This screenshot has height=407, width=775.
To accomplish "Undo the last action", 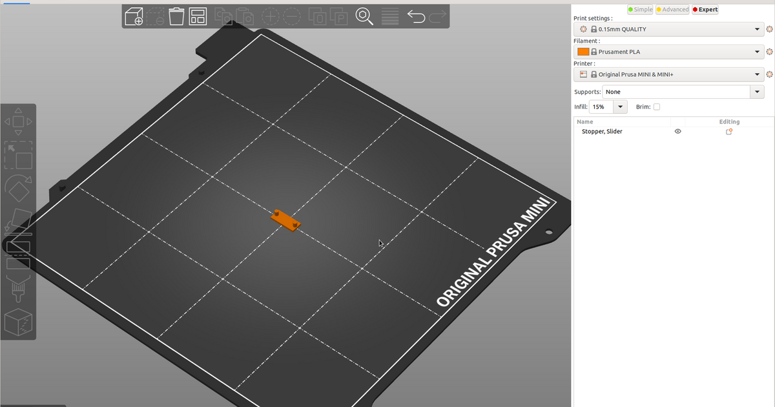I will (x=416, y=17).
